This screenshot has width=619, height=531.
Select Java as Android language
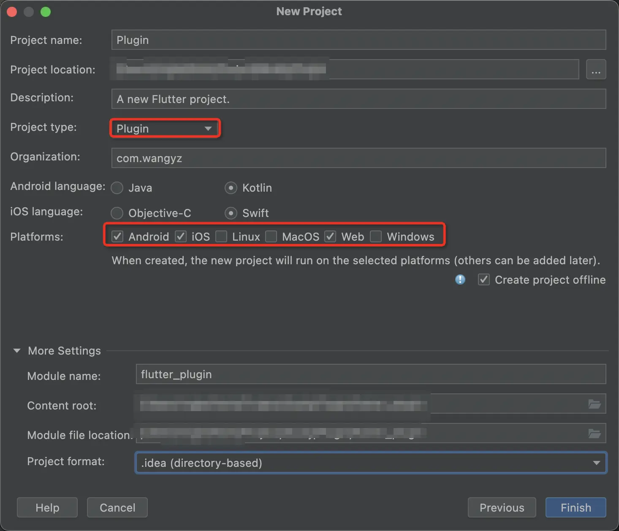[117, 188]
